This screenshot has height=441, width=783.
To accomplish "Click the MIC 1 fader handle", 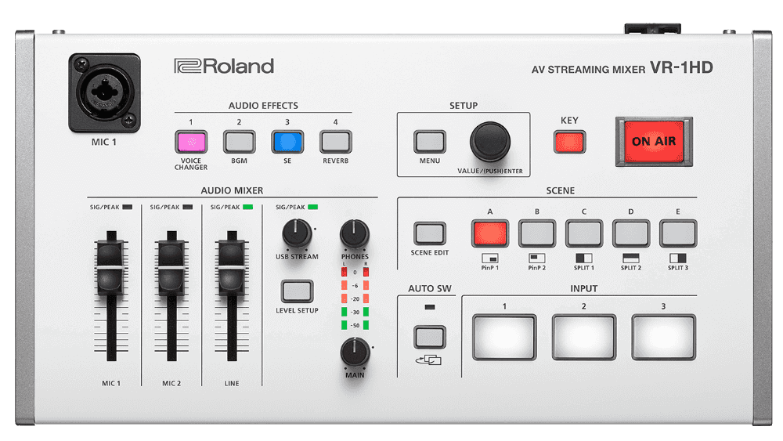I will click(x=111, y=267).
